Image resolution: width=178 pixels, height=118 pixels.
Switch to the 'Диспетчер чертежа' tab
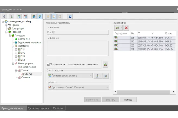38,109
